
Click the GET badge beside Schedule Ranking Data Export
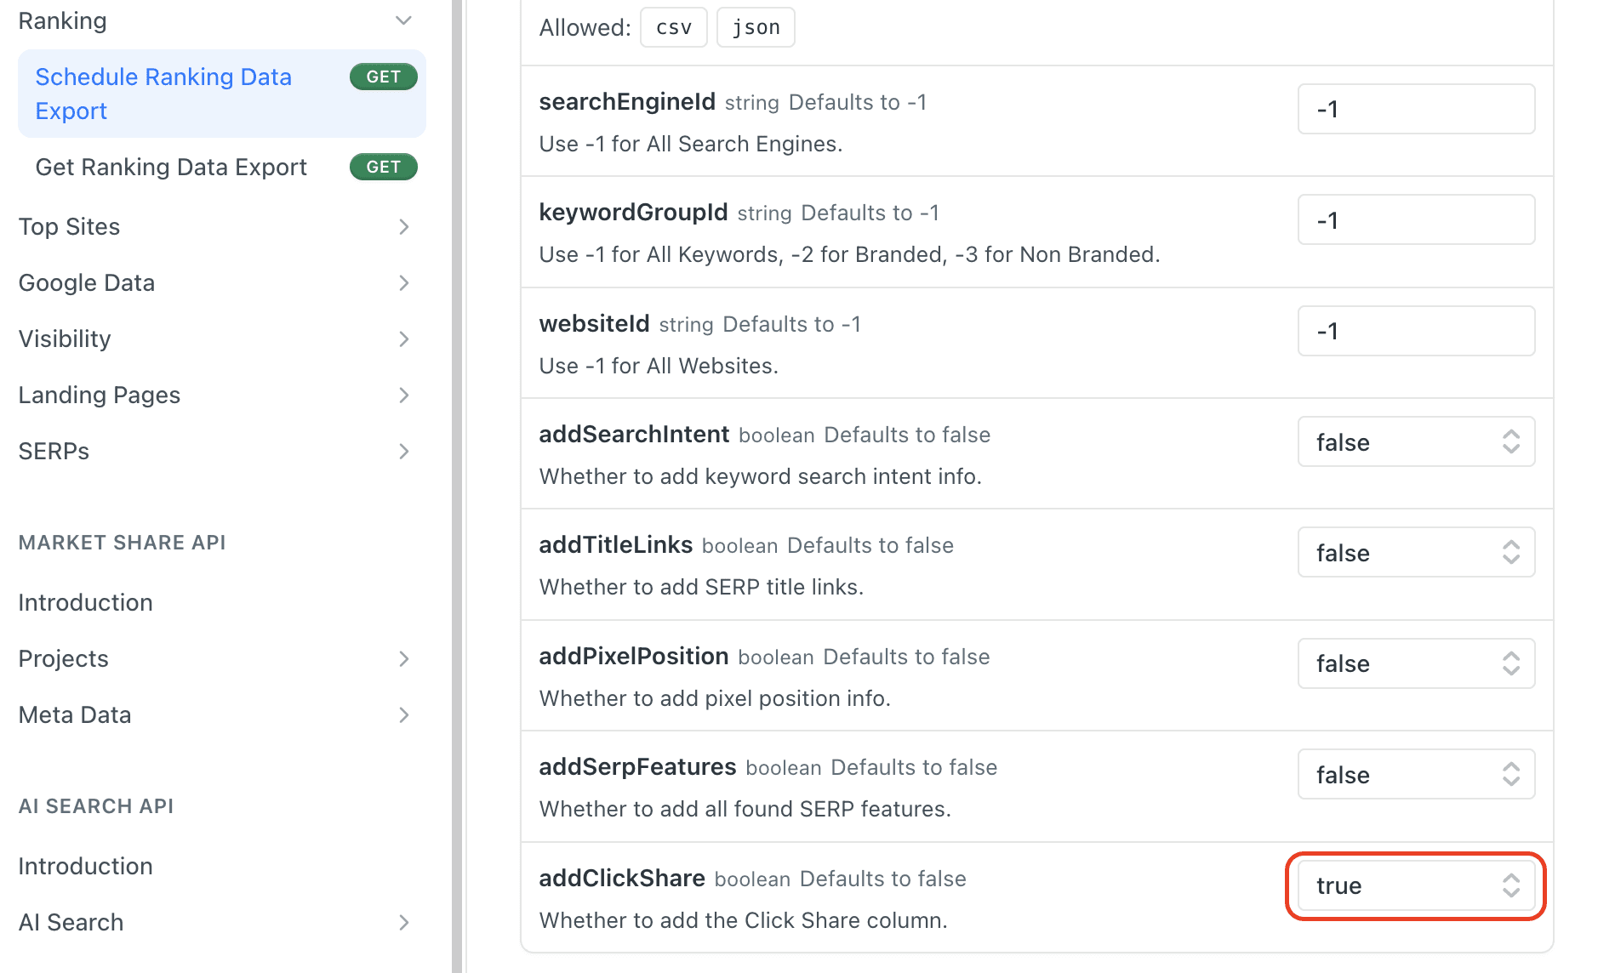tap(383, 77)
